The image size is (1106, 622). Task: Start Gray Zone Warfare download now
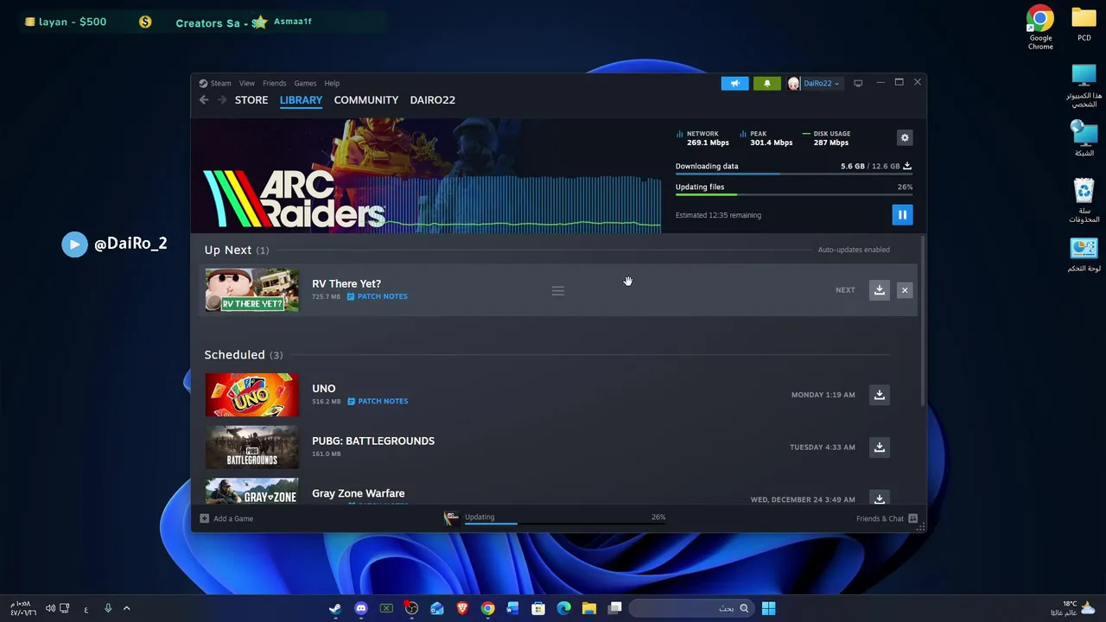click(x=879, y=499)
